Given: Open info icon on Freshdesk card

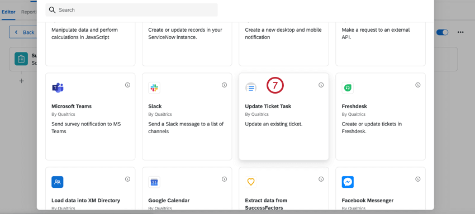Looking at the screenshot, I should (x=418, y=85).
